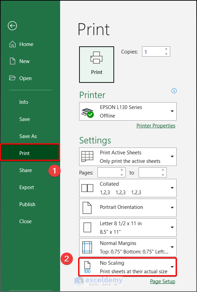
Task: Open the scaling options dropdown
Action: tap(173, 267)
